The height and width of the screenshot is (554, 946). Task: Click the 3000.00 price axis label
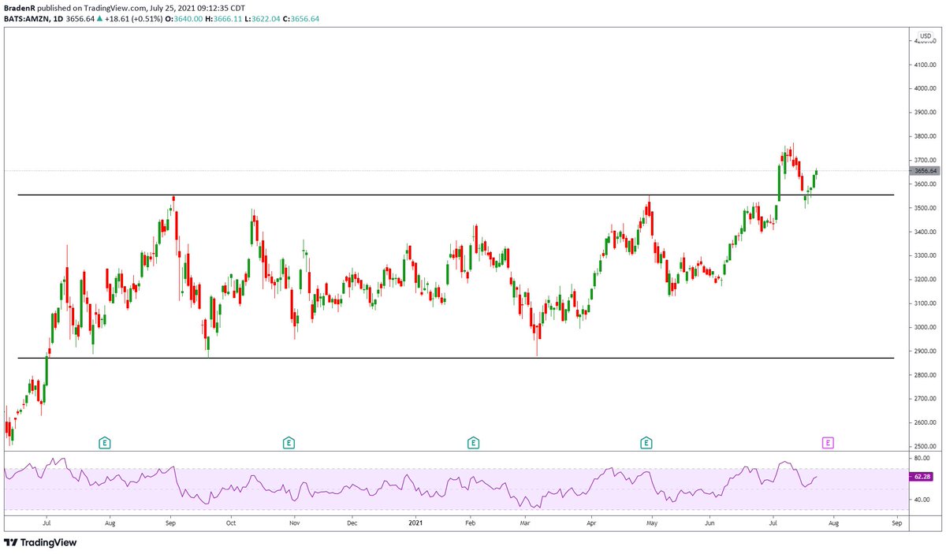tap(924, 327)
